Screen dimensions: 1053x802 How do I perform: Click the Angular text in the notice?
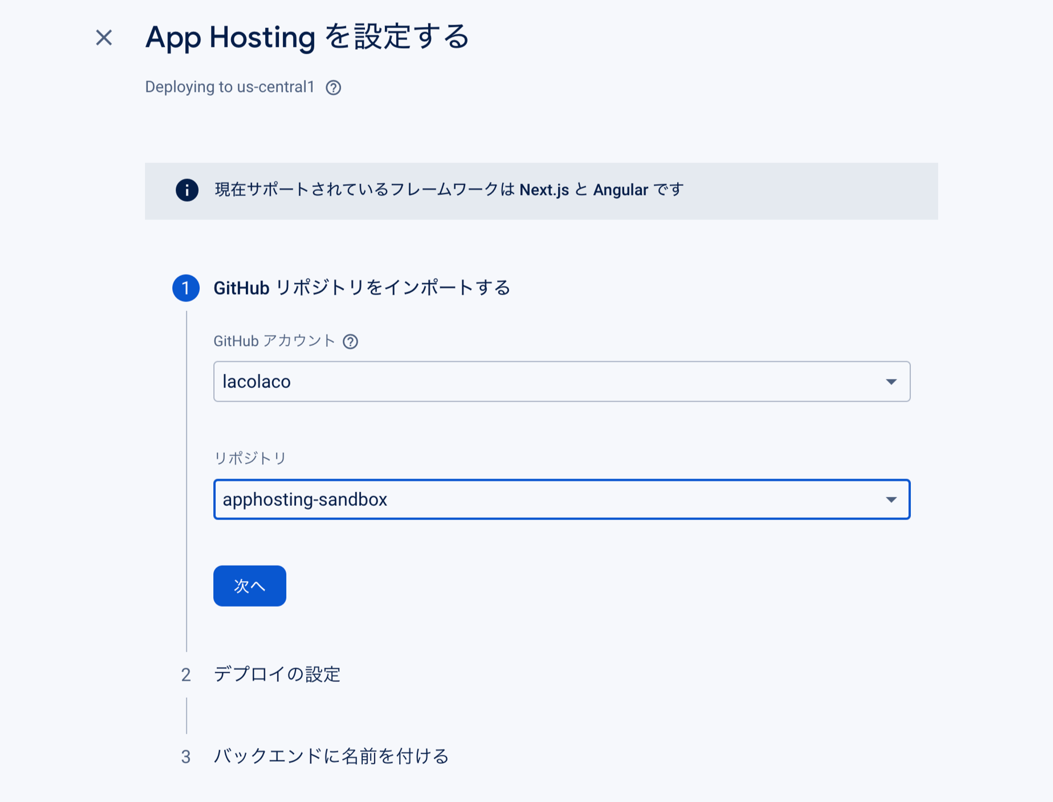(x=620, y=191)
